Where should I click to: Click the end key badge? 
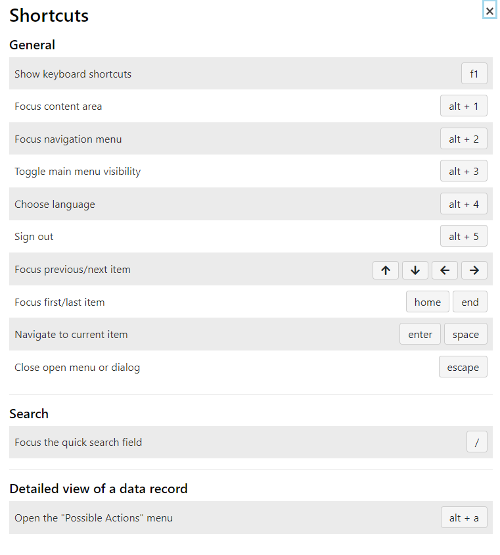tap(470, 302)
